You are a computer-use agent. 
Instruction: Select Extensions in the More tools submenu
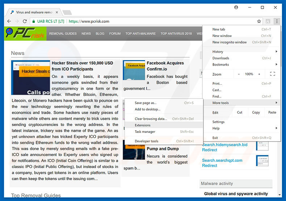click(x=164, y=125)
